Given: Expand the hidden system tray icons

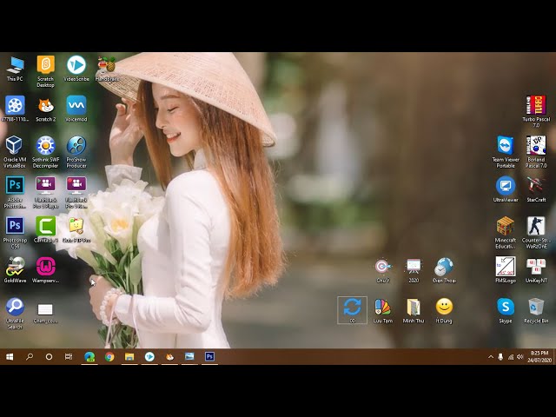Looking at the screenshot, I should [491, 356].
